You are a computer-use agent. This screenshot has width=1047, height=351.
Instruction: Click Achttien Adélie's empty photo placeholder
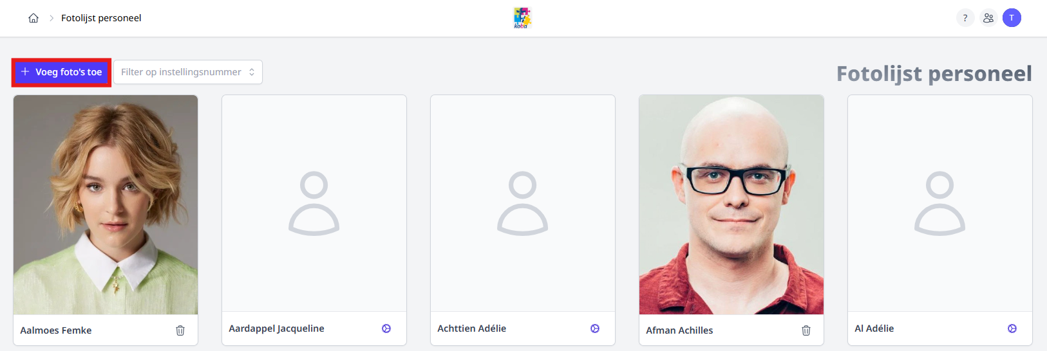click(523, 203)
